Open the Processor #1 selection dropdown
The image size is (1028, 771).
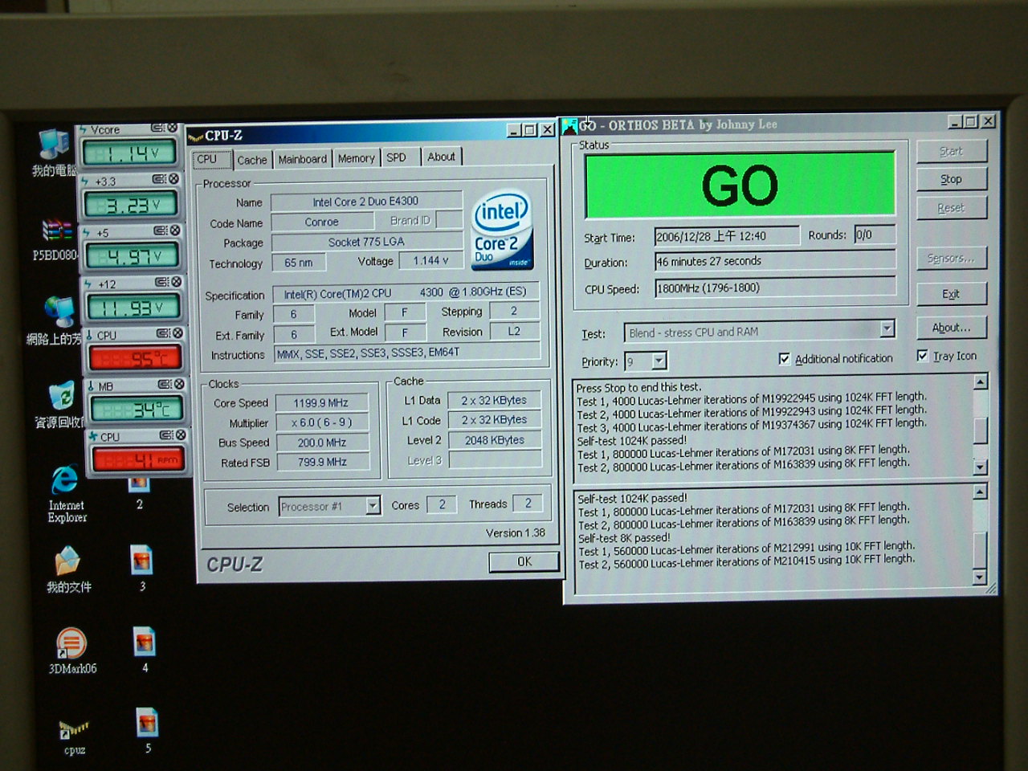click(373, 505)
